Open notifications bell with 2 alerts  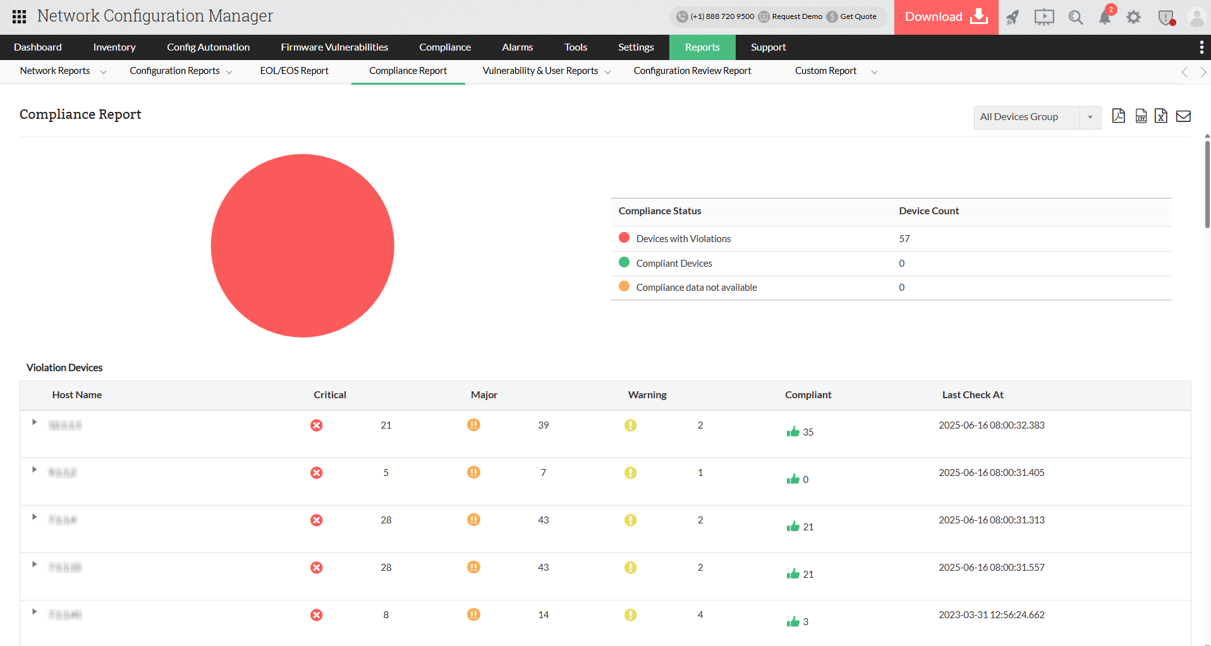[x=1104, y=17]
